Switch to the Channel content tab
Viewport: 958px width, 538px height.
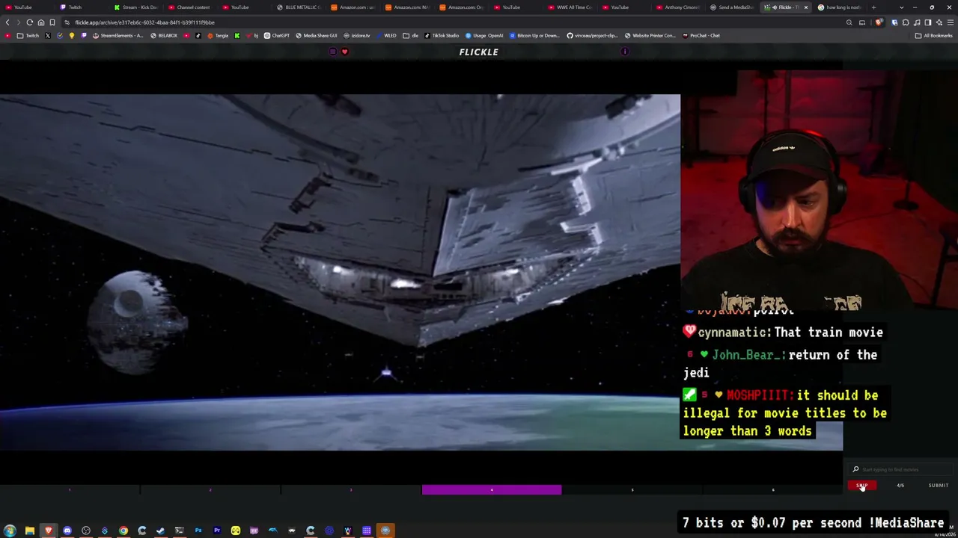click(x=191, y=7)
